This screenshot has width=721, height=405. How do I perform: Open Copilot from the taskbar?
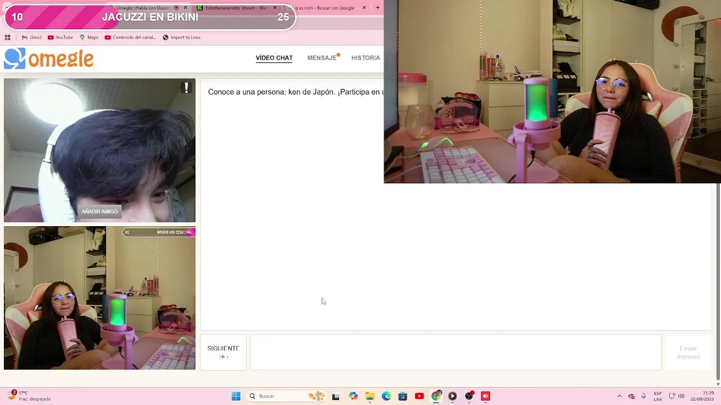353,396
